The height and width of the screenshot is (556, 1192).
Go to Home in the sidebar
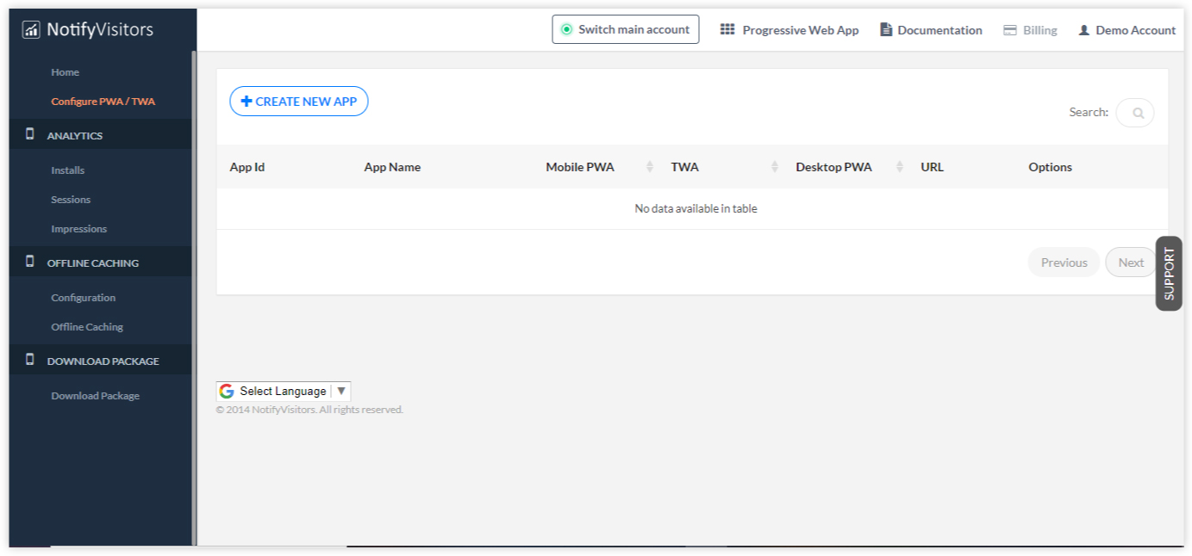(x=65, y=72)
